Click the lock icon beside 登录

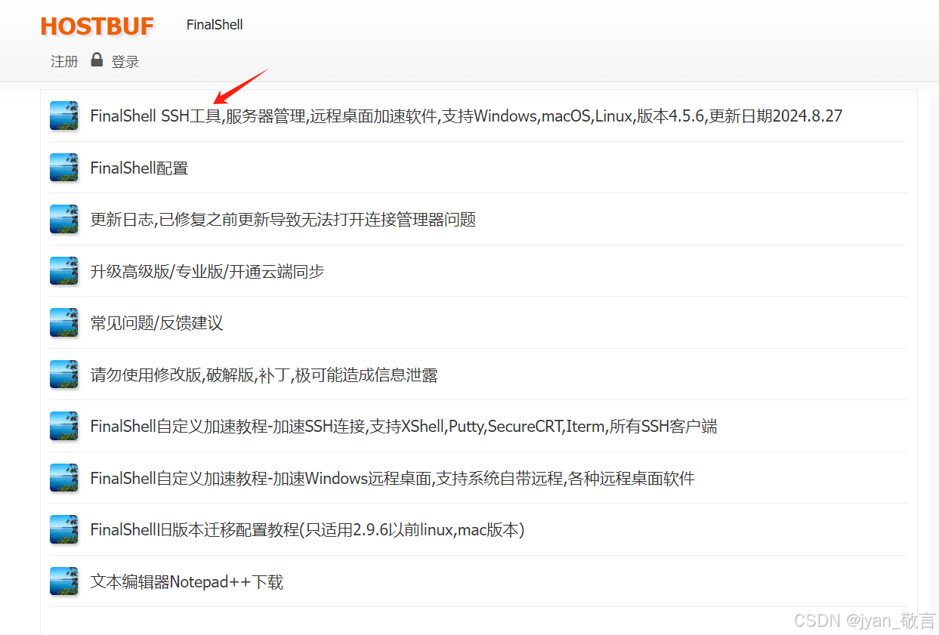point(97,60)
